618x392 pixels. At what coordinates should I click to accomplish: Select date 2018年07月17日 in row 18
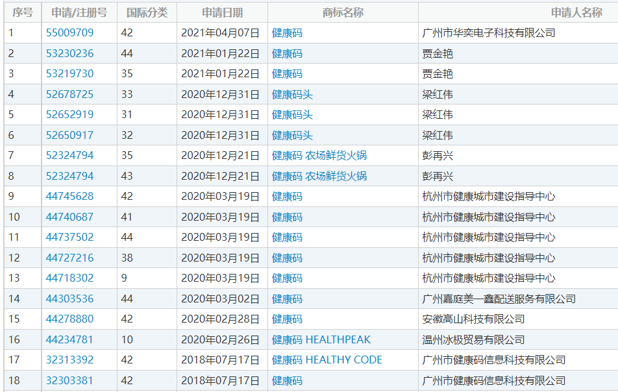click(220, 380)
